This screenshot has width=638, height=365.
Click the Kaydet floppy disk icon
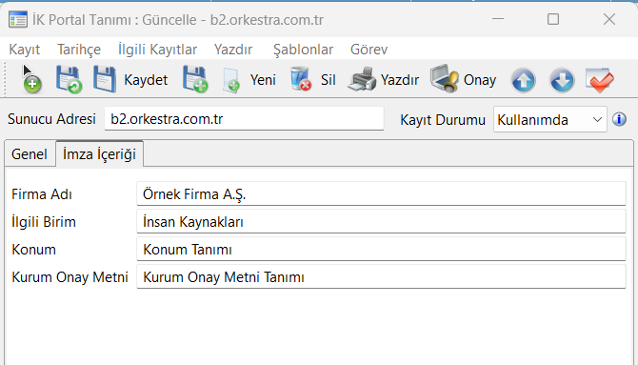click(x=105, y=80)
